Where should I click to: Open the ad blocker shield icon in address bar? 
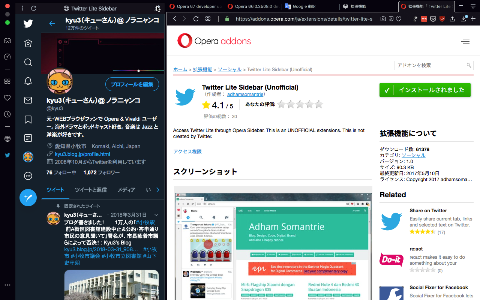point(391,18)
